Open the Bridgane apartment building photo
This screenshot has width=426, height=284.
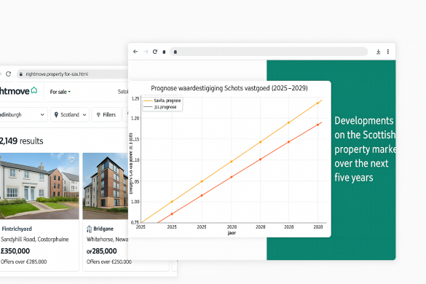point(106,186)
